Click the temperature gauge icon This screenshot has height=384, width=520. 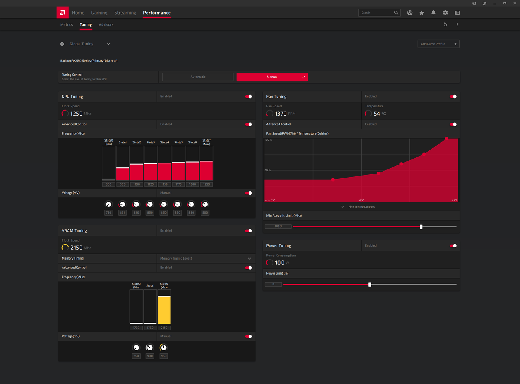[x=368, y=114]
